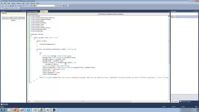Click the Copy toolbar icon
The height and width of the screenshot is (112, 199).
(x=18, y=6)
